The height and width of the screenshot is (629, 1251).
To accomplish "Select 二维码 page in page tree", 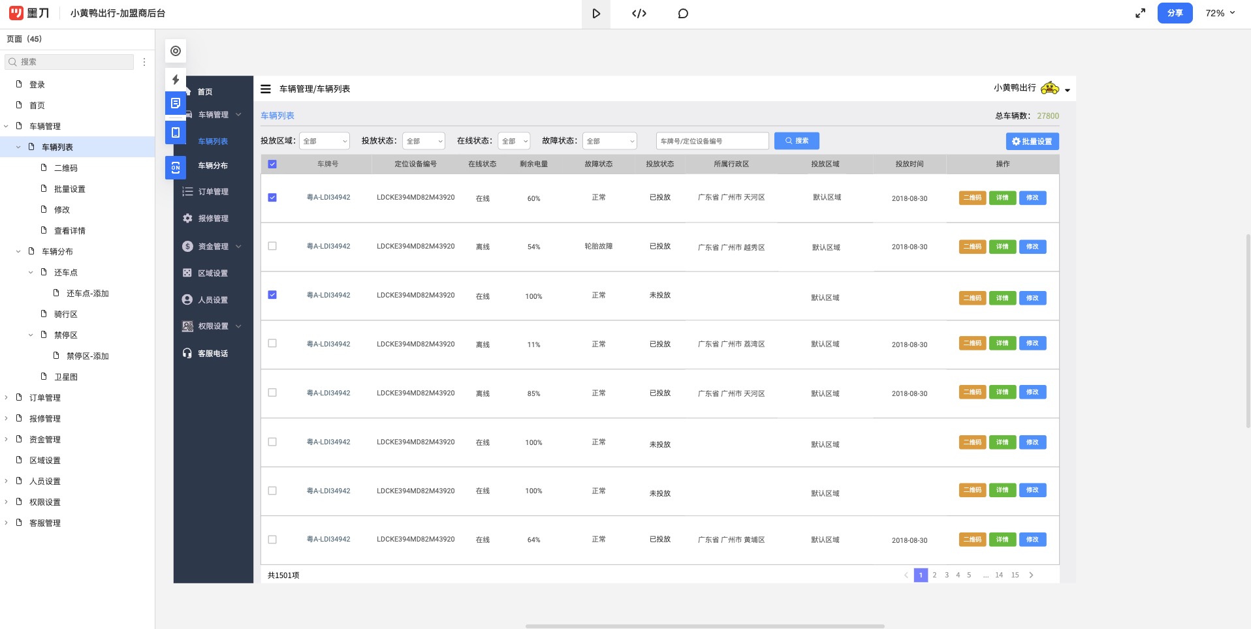I will pos(66,168).
